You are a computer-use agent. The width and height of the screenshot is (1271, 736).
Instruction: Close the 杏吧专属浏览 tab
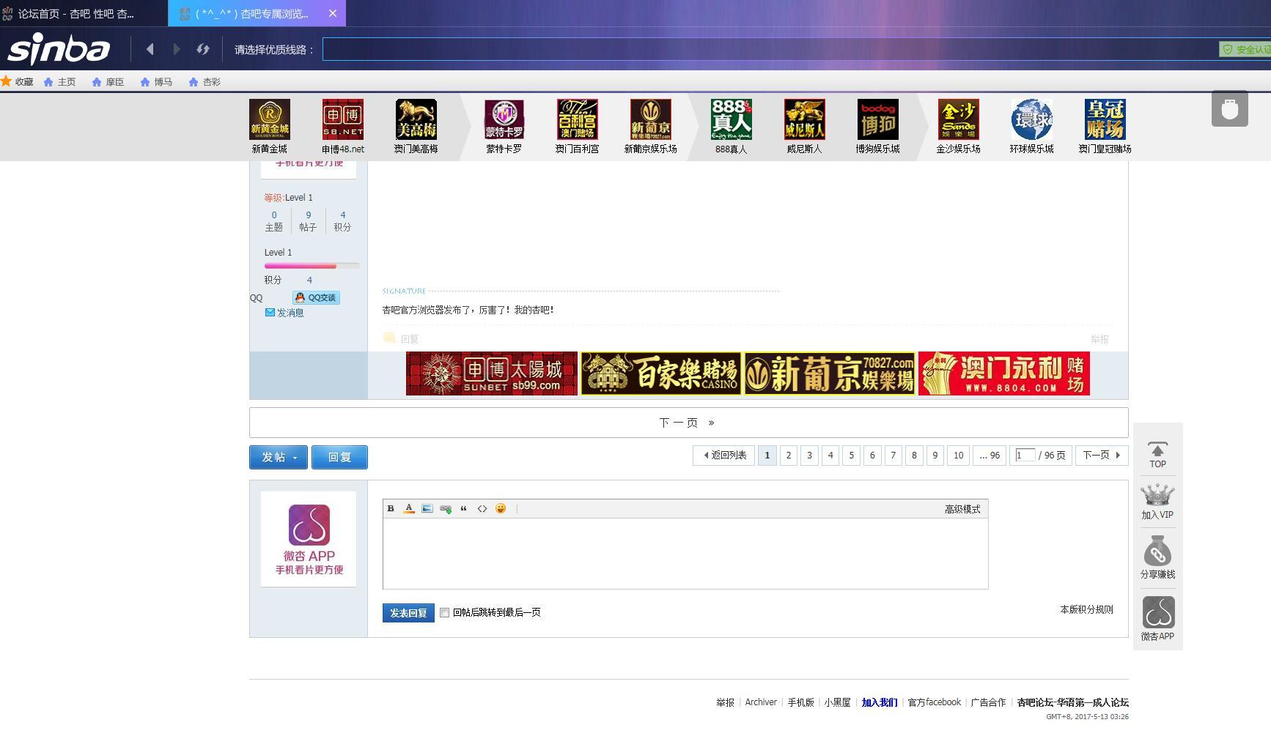(x=333, y=13)
